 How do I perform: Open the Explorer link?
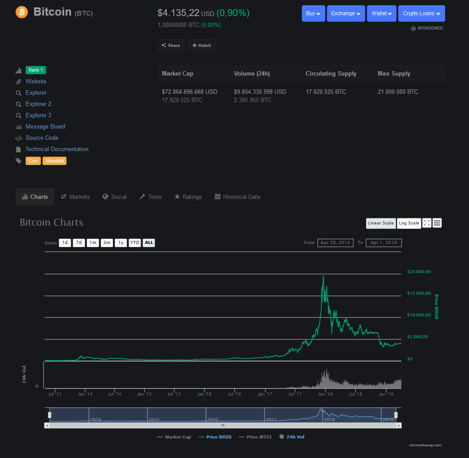(36, 93)
